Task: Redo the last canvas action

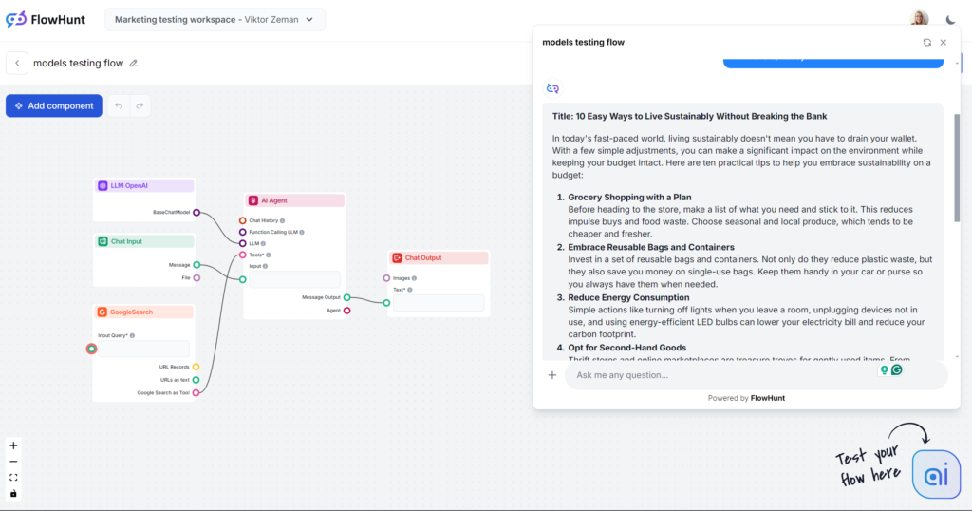Action: tap(140, 105)
